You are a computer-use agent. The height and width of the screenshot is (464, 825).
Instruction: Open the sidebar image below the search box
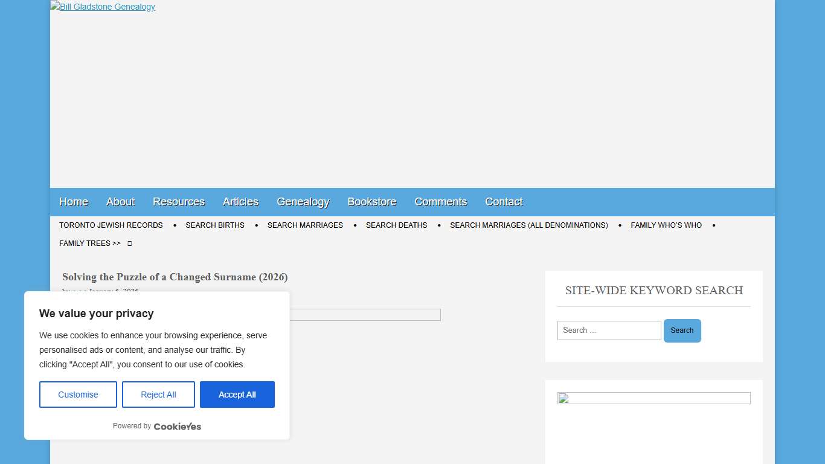(653, 398)
